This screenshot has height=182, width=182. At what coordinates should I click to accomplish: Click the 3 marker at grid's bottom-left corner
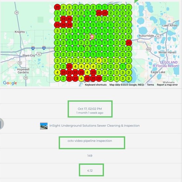pos(57,78)
